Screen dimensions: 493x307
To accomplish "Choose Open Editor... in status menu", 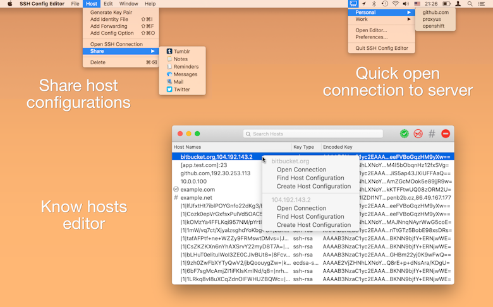I will [382, 30].
